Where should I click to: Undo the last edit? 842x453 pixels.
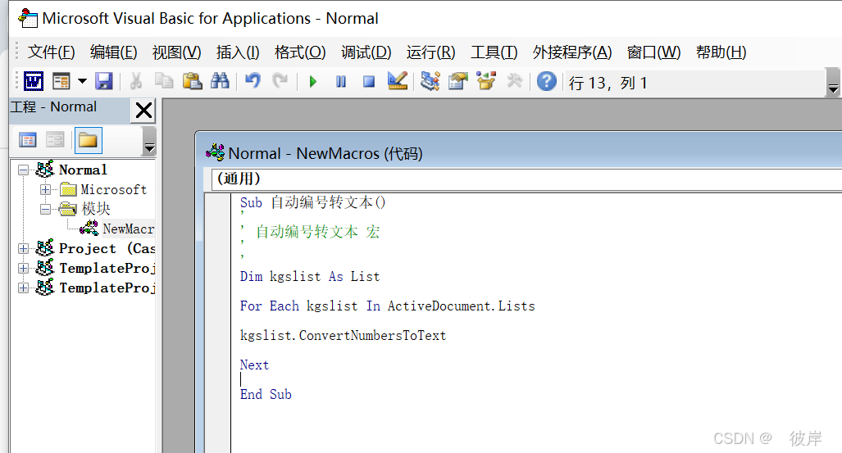click(x=253, y=82)
